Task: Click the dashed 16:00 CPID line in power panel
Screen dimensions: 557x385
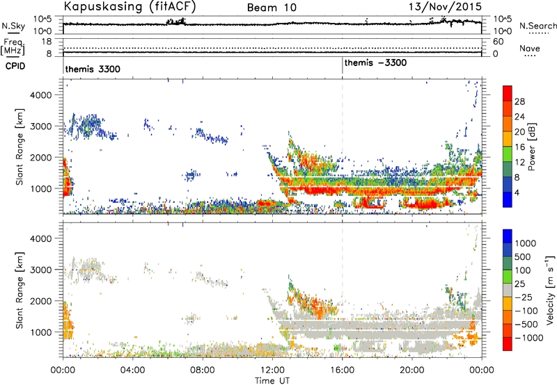Action: click(343, 147)
